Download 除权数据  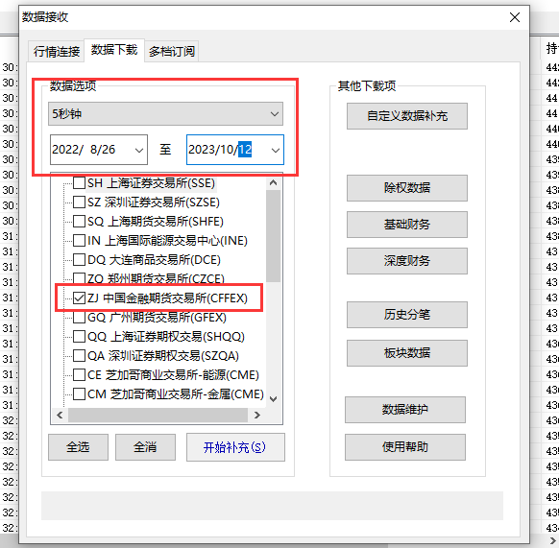407,188
